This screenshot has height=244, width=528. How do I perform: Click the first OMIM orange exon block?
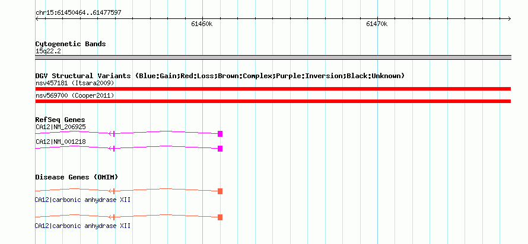click(x=220, y=191)
